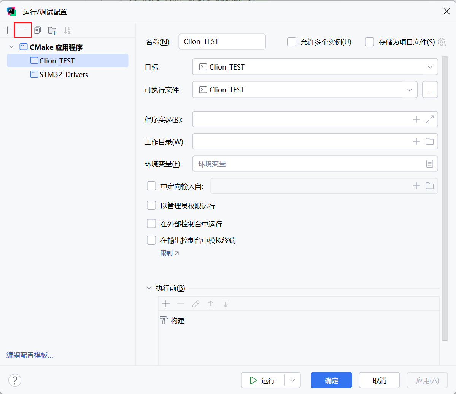Enable 重定向输入自 checkbox

(x=151, y=186)
